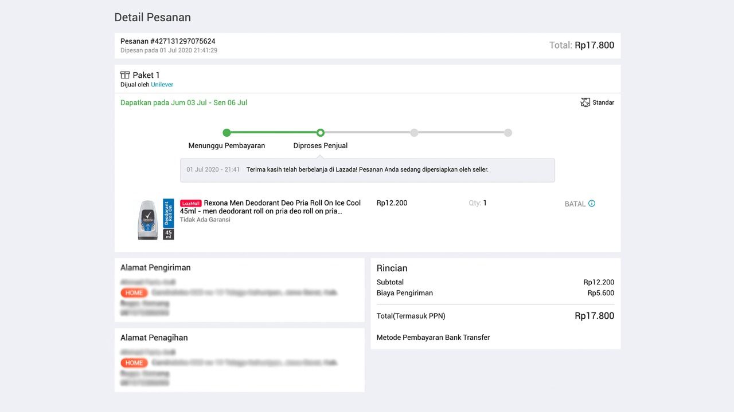Select the Diproses Penjual progress circle
The image size is (734, 412).
coord(321,133)
